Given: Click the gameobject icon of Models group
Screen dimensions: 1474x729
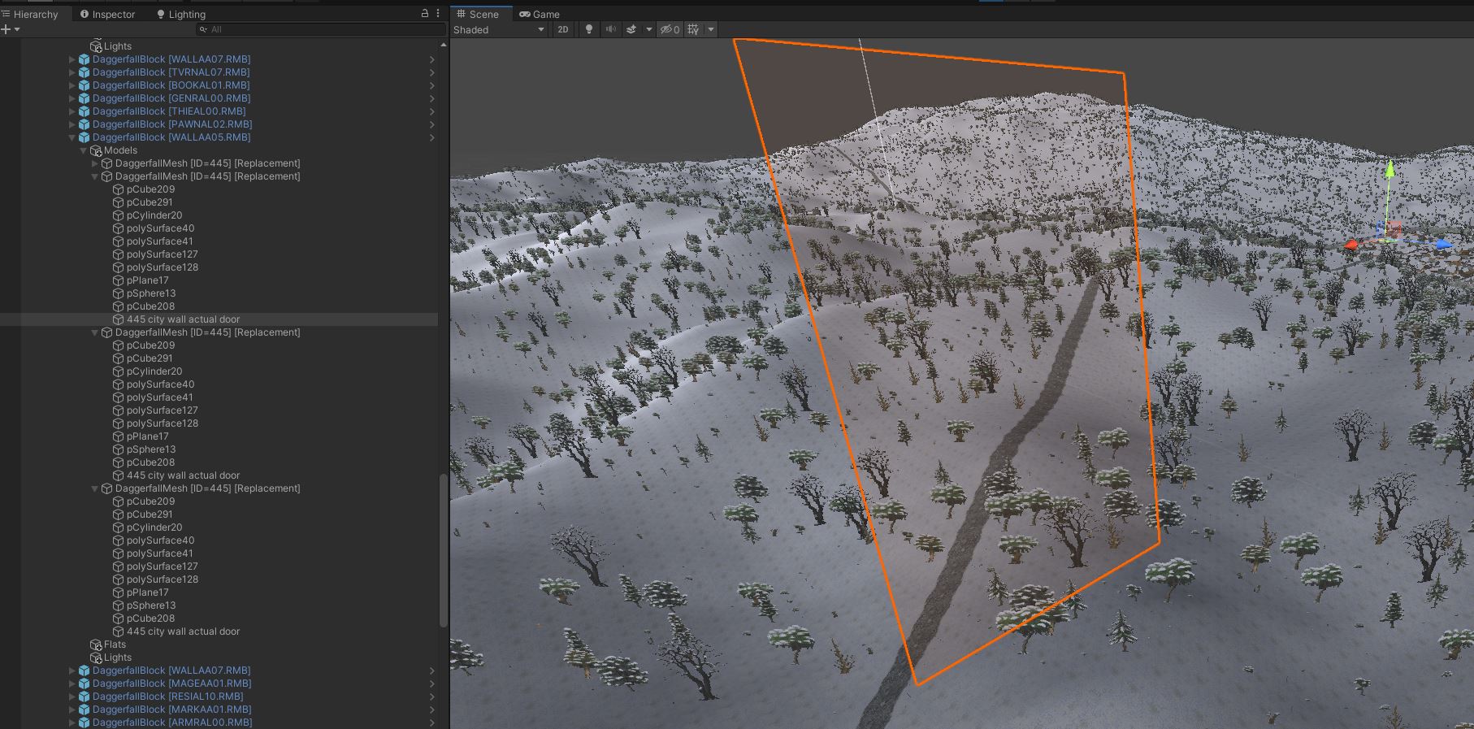Looking at the screenshot, I should (95, 150).
